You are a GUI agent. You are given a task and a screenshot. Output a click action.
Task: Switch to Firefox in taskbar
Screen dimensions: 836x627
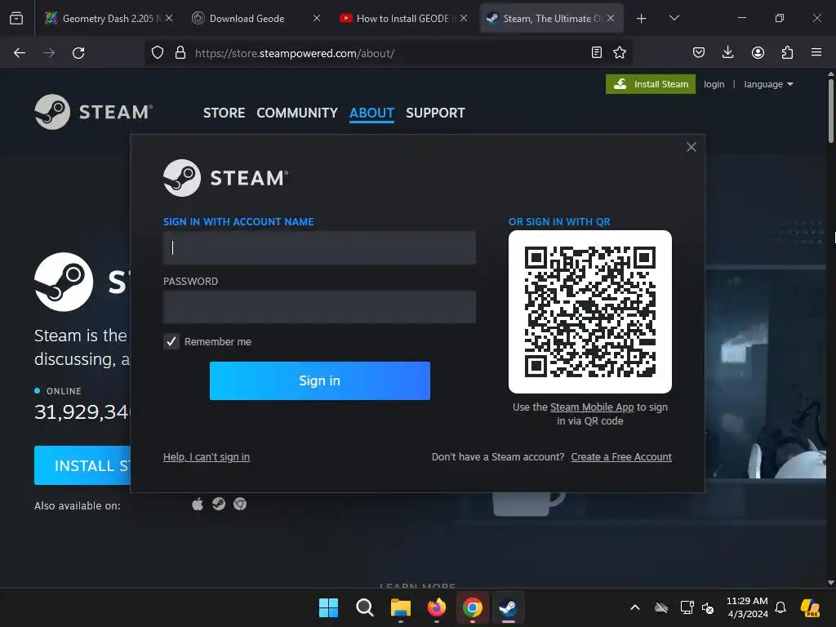[437, 607]
